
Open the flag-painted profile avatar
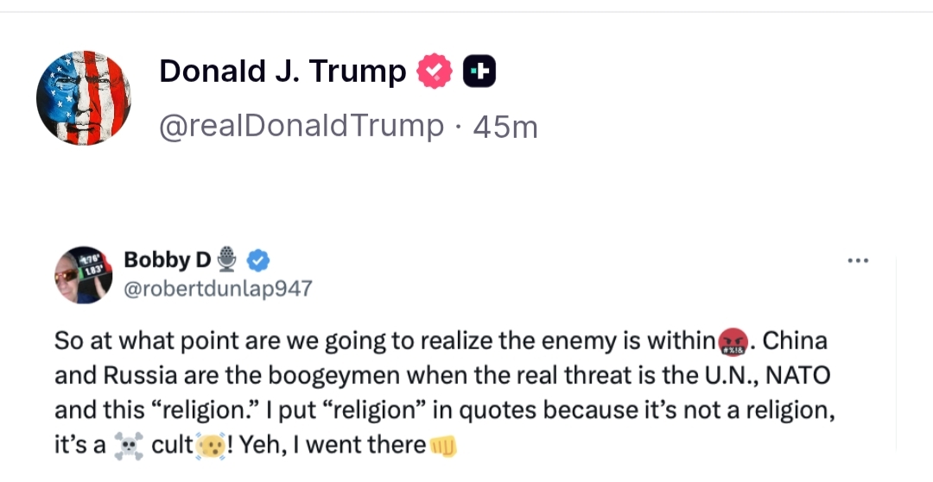pyautogui.click(x=84, y=97)
